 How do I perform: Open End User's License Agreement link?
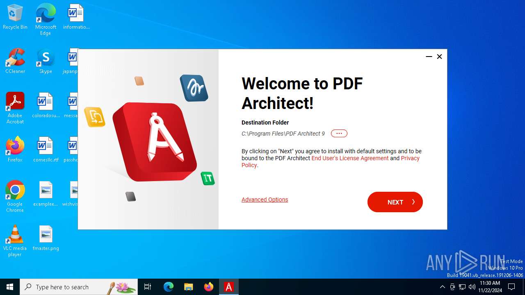tap(350, 158)
